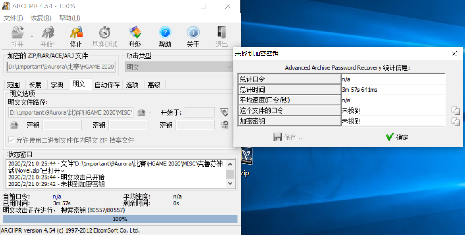The height and width of the screenshot is (235, 465).
Task: Open Help (帮助) toolbar icon
Action: coord(165,32)
